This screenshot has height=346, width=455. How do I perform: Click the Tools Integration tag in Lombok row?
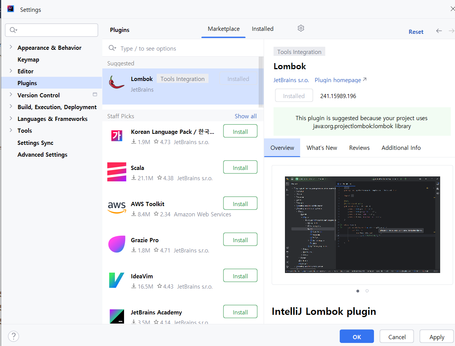pyautogui.click(x=183, y=79)
